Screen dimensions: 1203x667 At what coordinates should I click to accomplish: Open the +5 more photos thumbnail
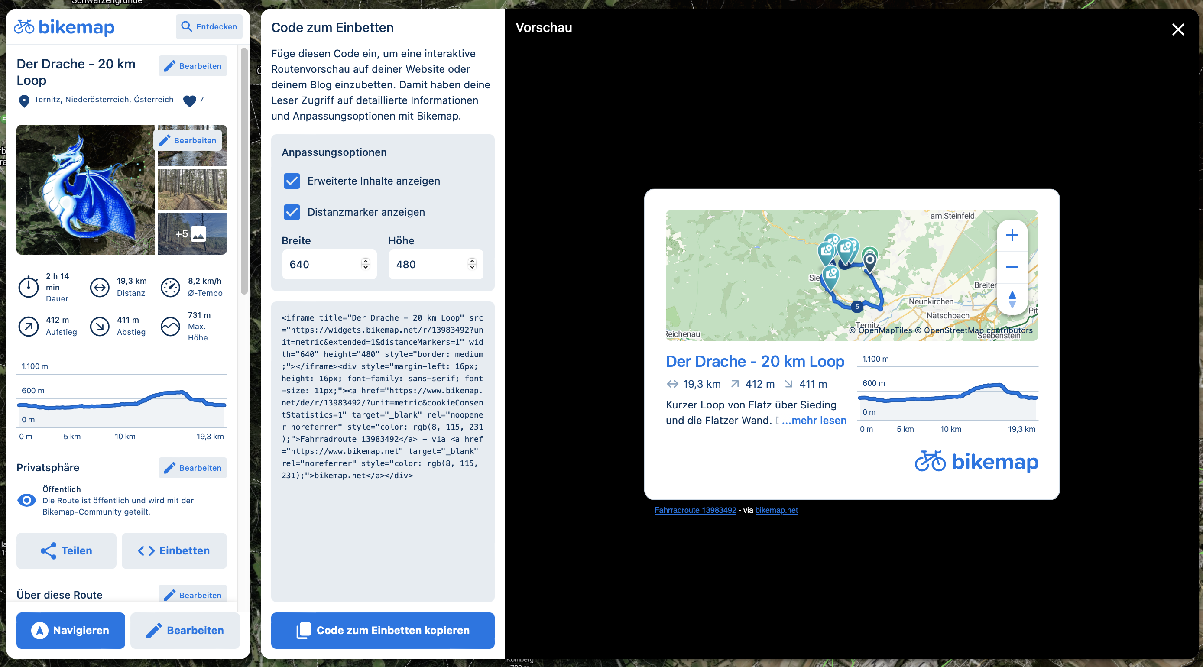[x=192, y=234]
